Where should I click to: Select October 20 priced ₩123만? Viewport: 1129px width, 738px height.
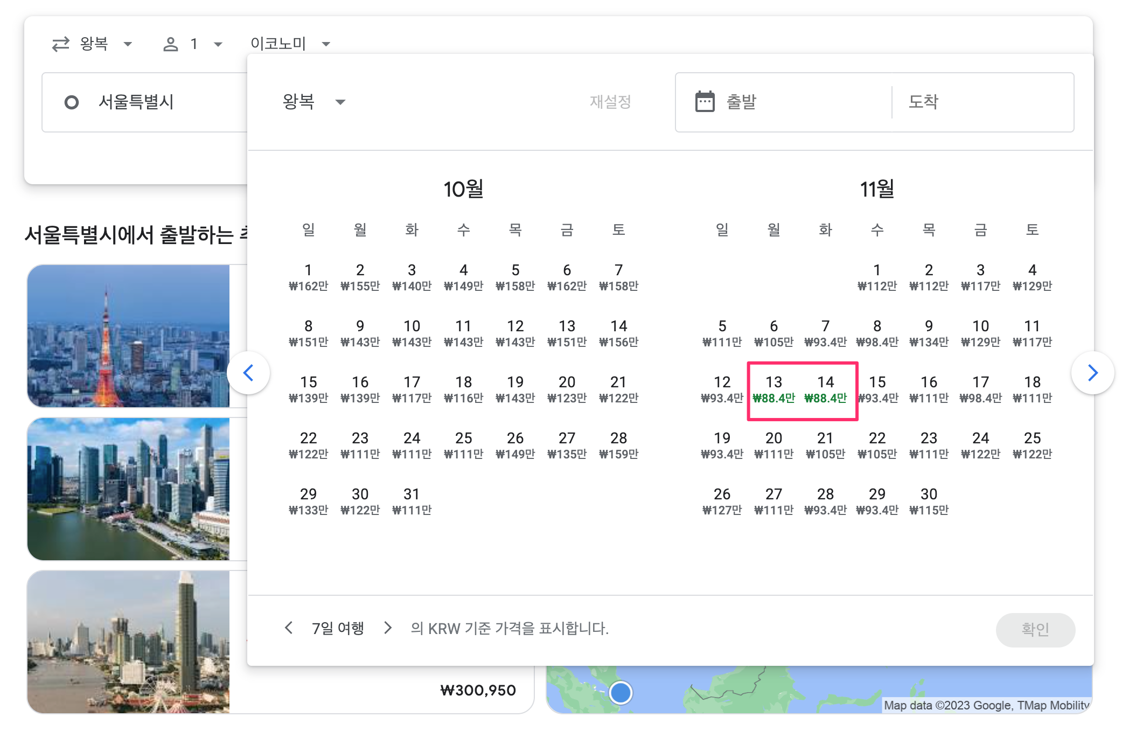coord(567,389)
